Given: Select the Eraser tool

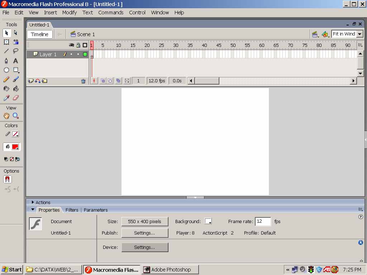Looking at the screenshot, I should 16,98.
